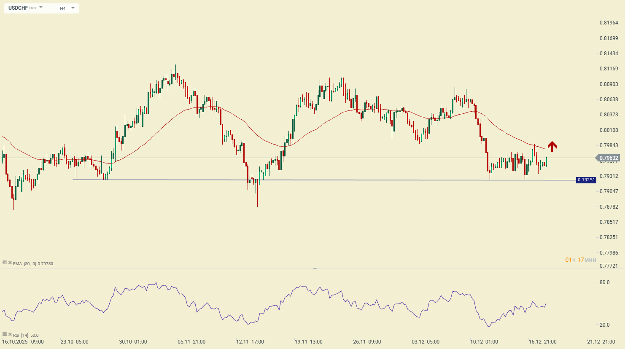Remove the RSI indicator with X icon
625x349 pixels.
tap(10, 335)
